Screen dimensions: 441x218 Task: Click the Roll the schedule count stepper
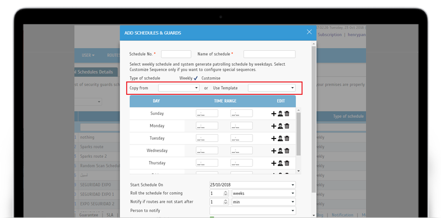225,193
